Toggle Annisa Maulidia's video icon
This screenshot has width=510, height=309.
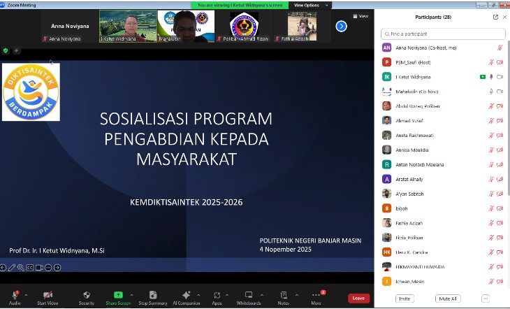coord(500,150)
